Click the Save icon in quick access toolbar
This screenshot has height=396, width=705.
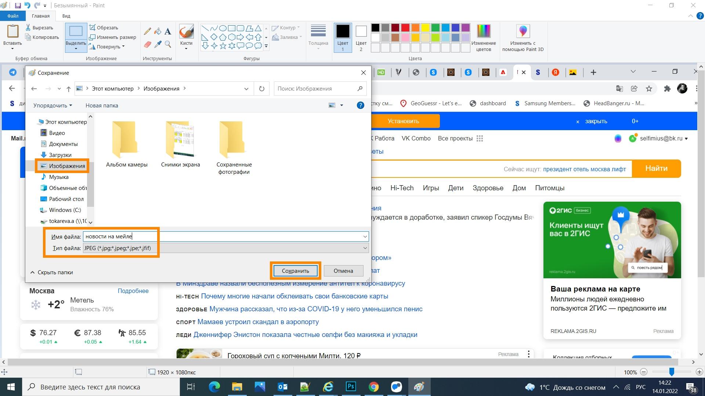(18, 5)
